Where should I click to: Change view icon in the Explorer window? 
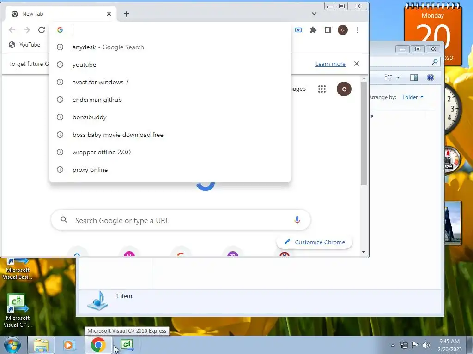[x=388, y=77]
